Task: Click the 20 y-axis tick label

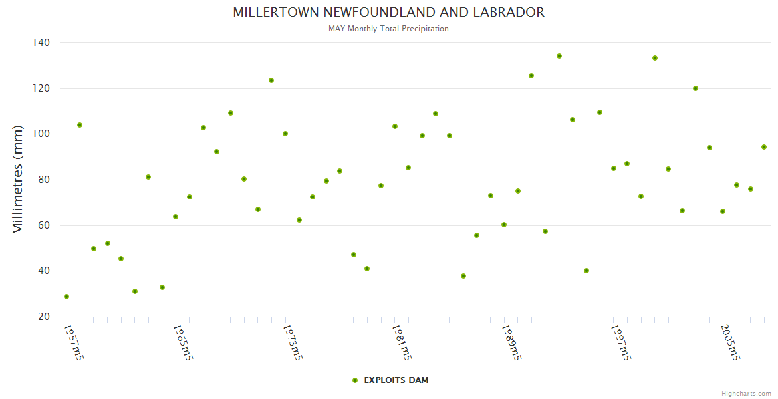Action: [x=43, y=317]
